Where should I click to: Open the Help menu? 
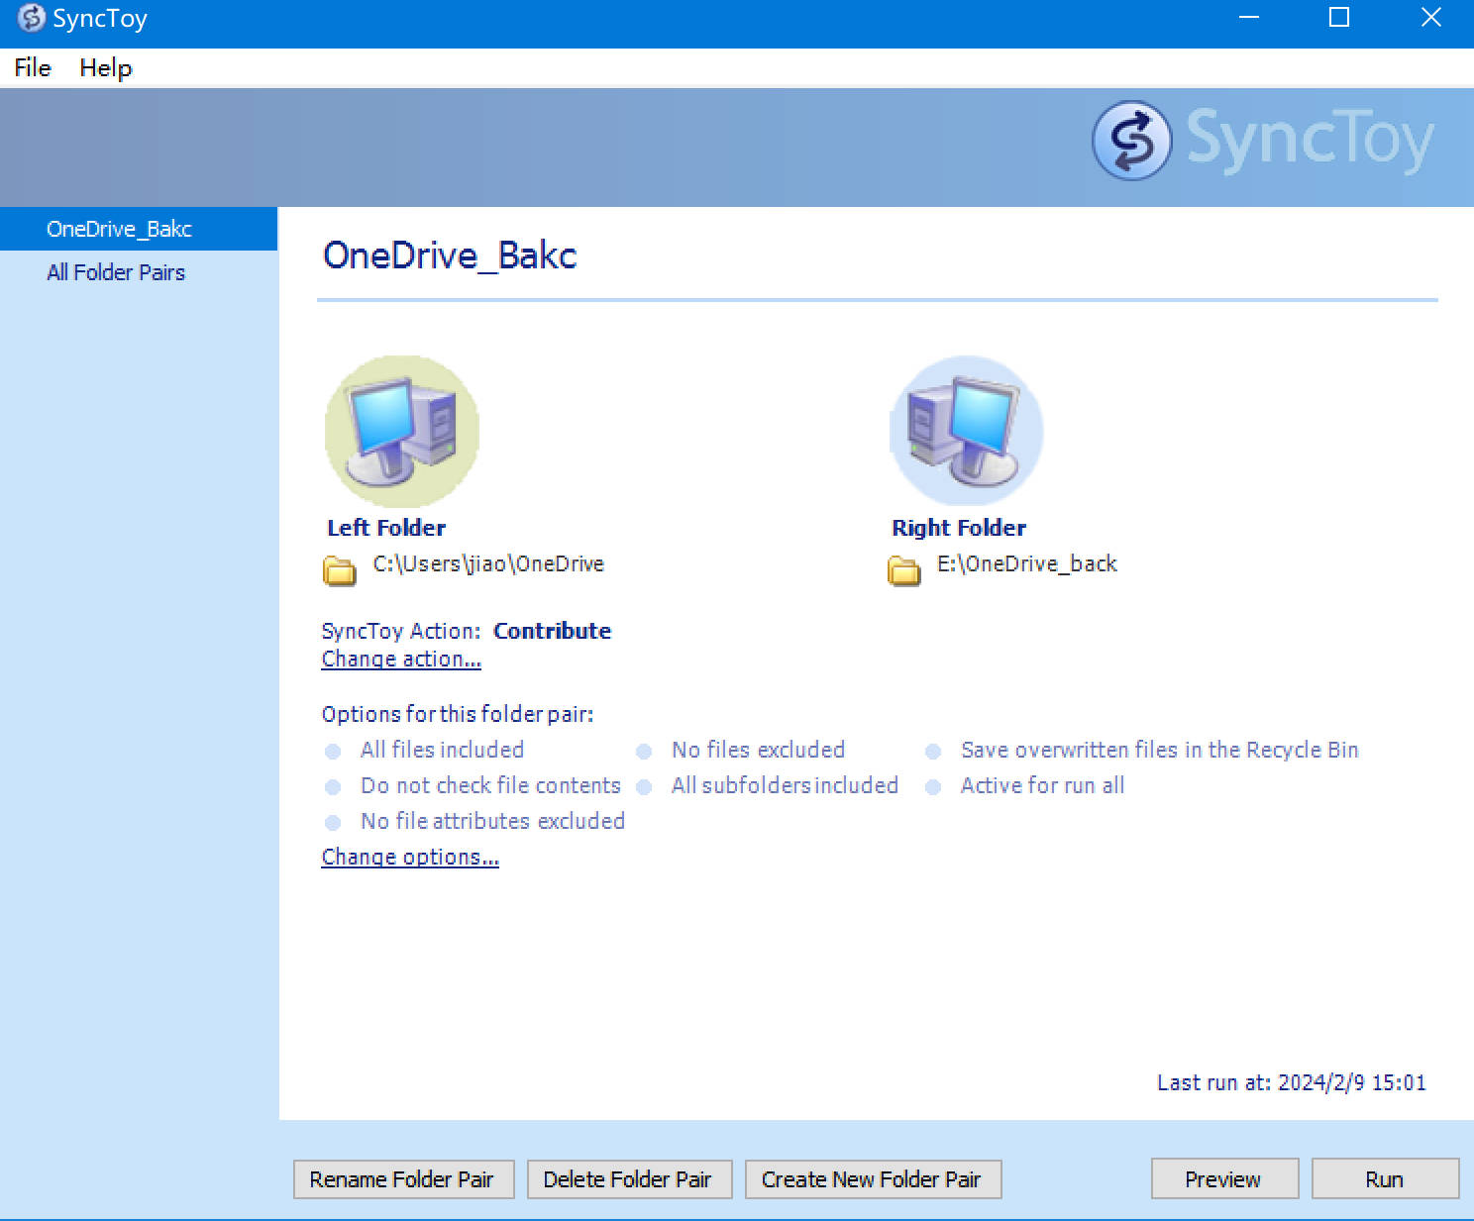[x=105, y=67]
